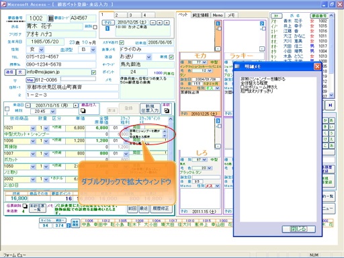Select customer 井上 幸子 in the list
Viewport: 344px width, 258px height.
[299, 26]
